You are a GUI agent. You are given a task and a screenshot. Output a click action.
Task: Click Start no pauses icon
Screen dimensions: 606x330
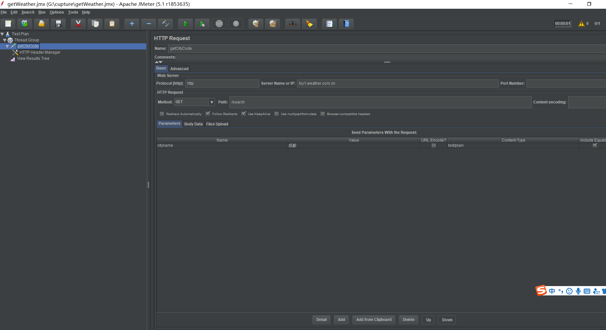[202, 24]
